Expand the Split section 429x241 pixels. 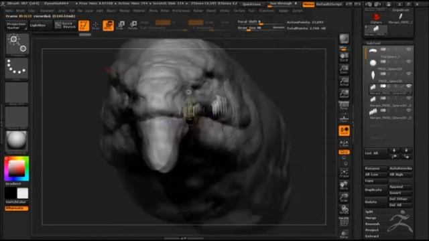coord(369,212)
